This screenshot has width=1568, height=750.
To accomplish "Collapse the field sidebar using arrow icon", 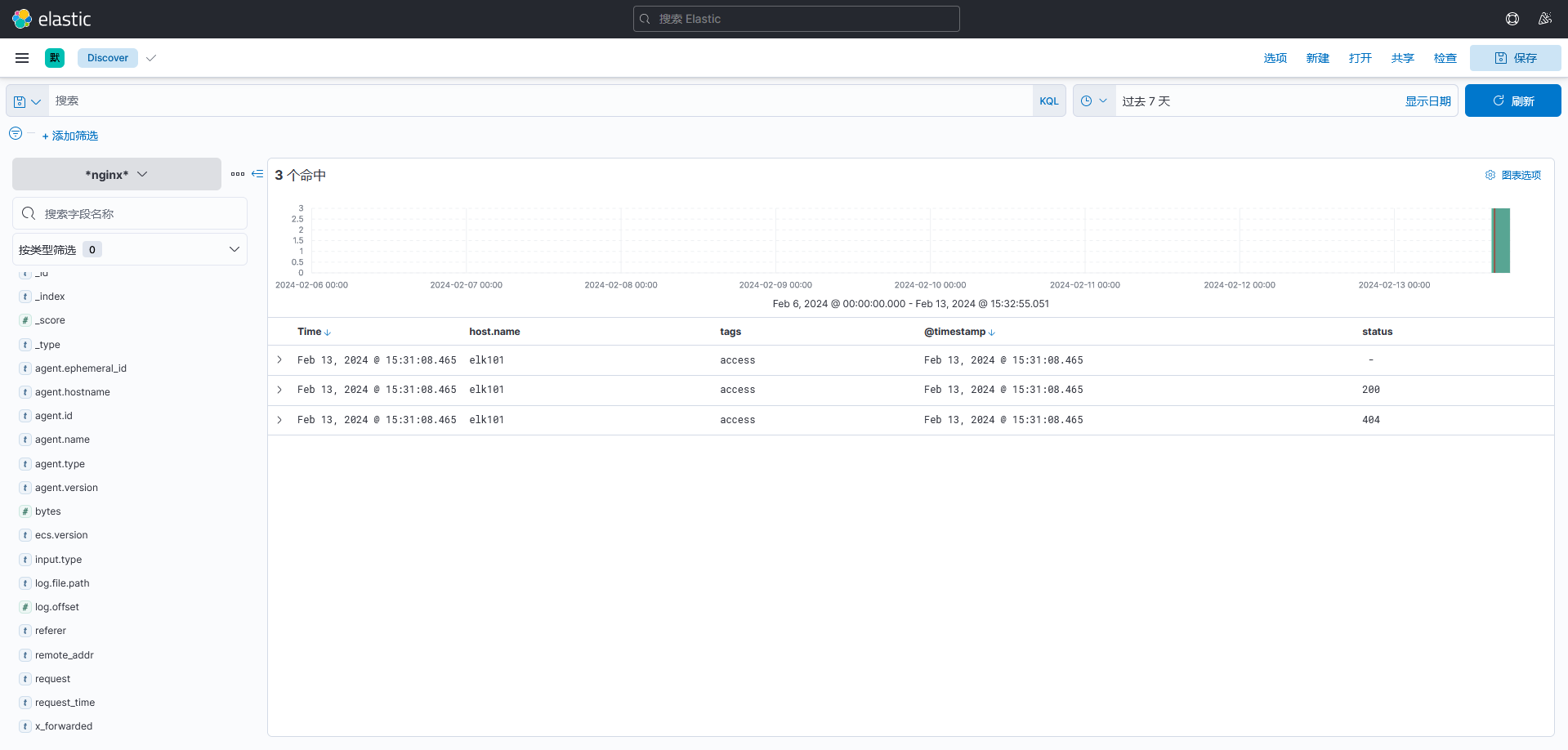I will click(257, 174).
